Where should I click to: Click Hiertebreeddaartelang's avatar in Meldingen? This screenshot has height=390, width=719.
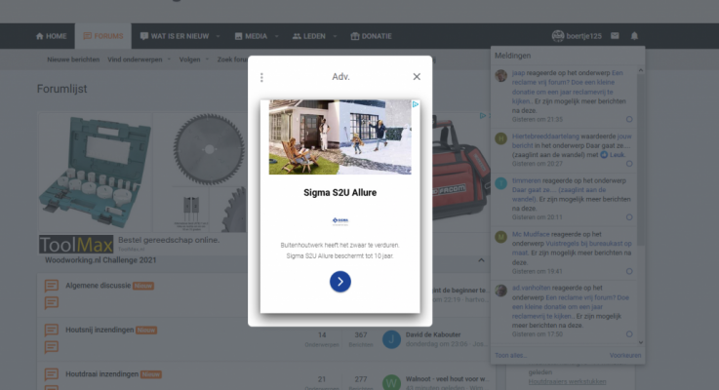pos(500,138)
